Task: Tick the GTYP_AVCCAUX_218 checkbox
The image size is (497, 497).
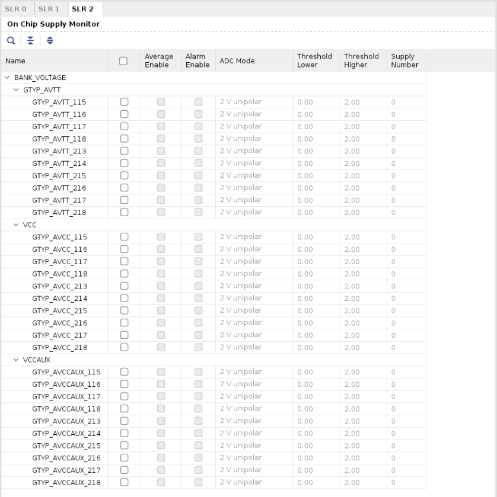Action: [x=125, y=482]
